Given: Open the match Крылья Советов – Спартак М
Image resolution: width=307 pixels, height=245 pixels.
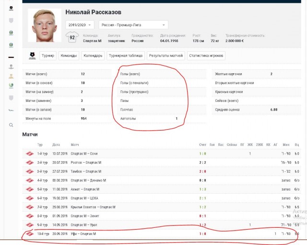Looking at the screenshot, I should point(93,207).
